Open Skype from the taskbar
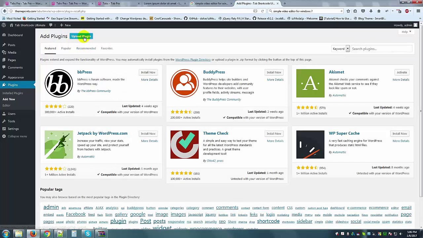 tap(88, 234)
